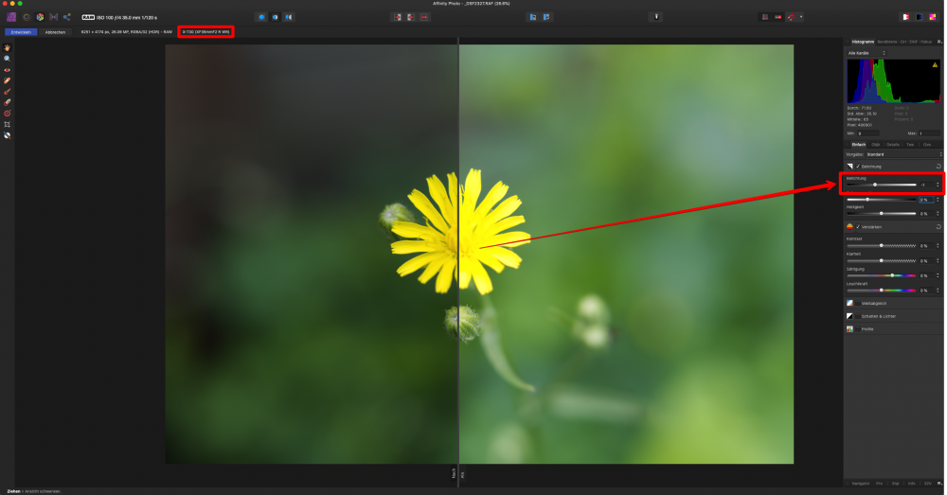Click the Kontrast value stepper arrows
The height and width of the screenshot is (495, 947).
click(938, 246)
